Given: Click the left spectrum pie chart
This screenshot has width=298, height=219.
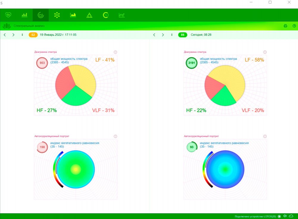Looking at the screenshot, I should (x=76, y=85).
